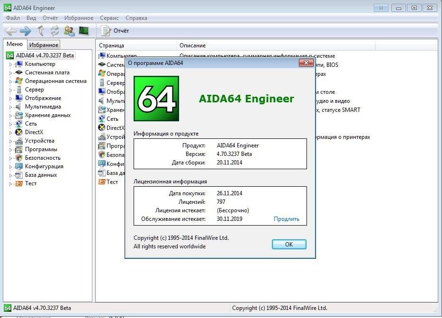Open the users management toolbar icon
442x318 pixels.
[x=69, y=31]
